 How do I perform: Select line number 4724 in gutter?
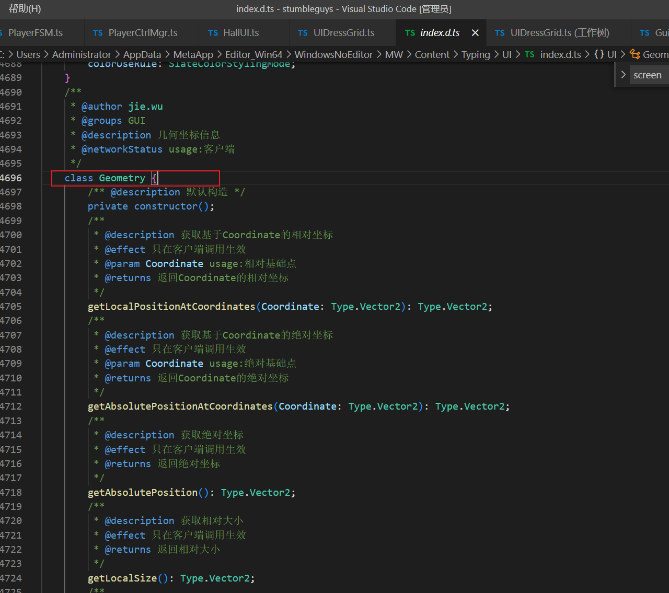click(x=11, y=578)
